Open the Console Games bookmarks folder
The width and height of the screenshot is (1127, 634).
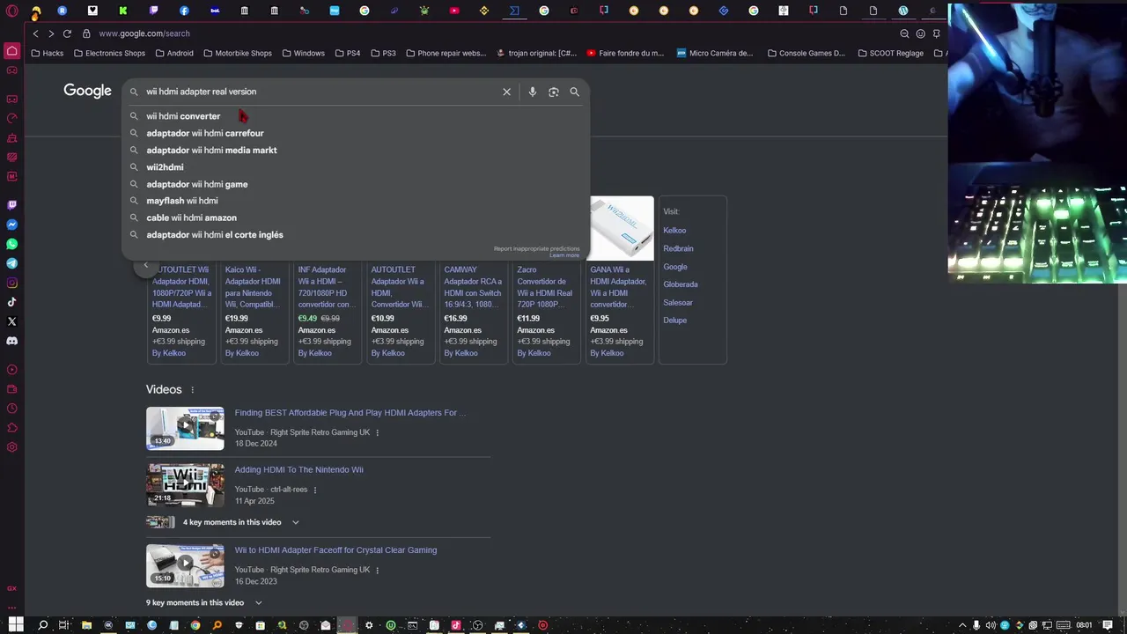(807, 53)
